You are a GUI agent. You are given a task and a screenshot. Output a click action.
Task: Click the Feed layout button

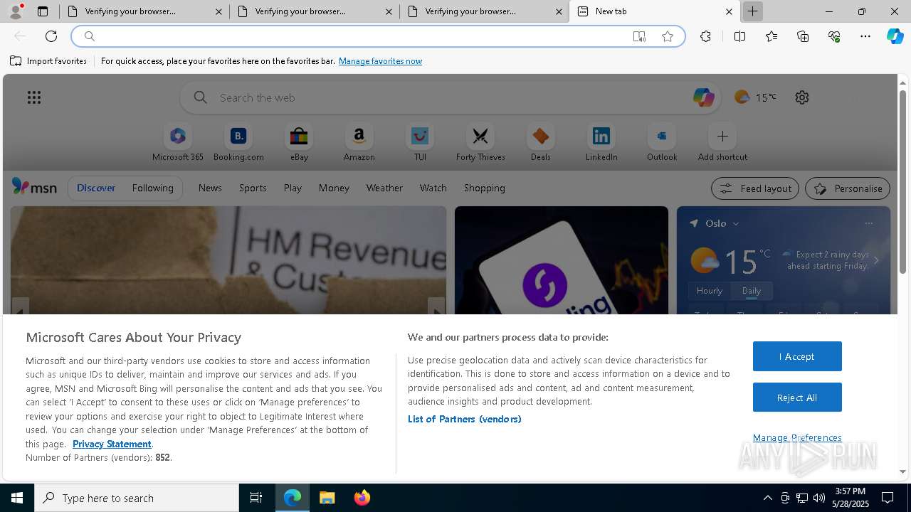click(x=755, y=188)
